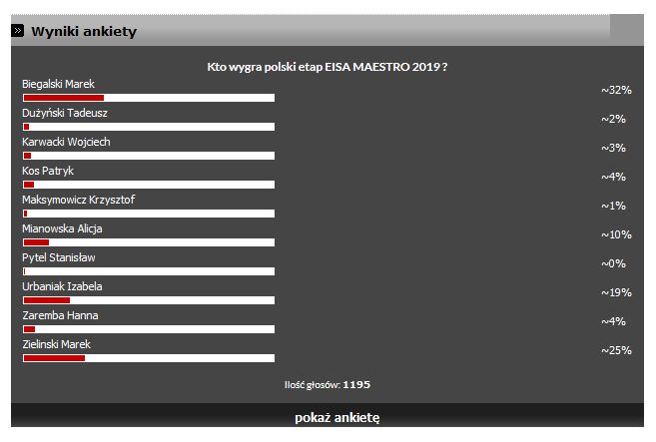The image size is (656, 442).
Task: Click the ~19% value for Urbaniak Izabela
Action: point(616,292)
